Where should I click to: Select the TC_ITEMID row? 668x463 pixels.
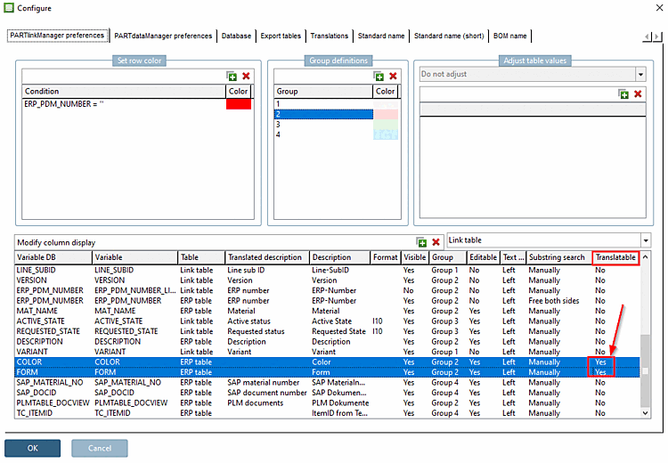pyautogui.click(x=327, y=413)
